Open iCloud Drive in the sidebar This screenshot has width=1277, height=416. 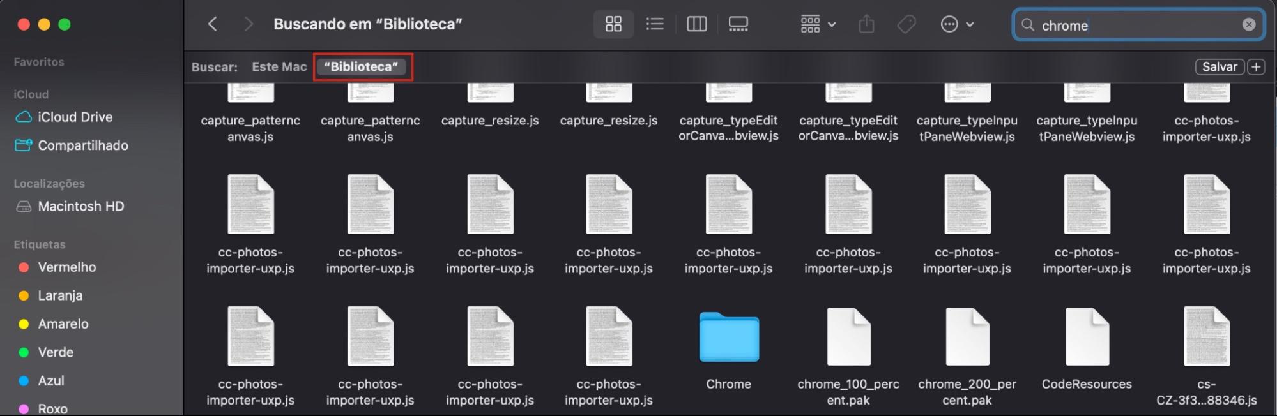click(x=75, y=117)
